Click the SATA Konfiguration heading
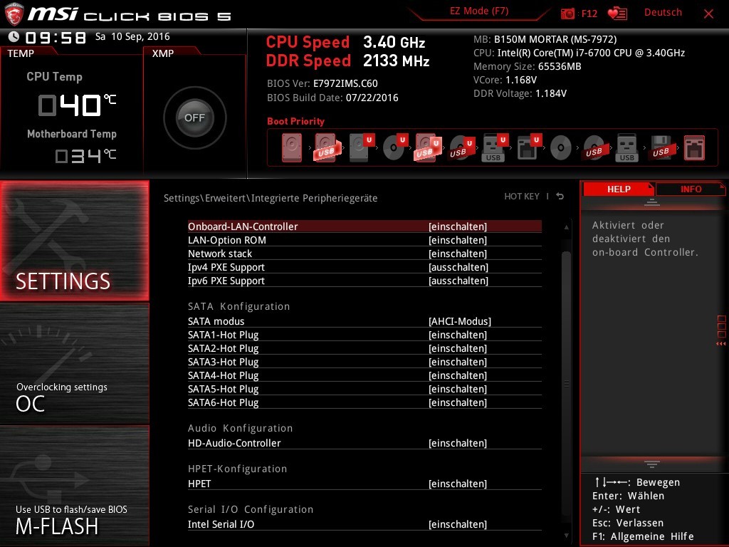729x547 pixels. pyautogui.click(x=238, y=306)
